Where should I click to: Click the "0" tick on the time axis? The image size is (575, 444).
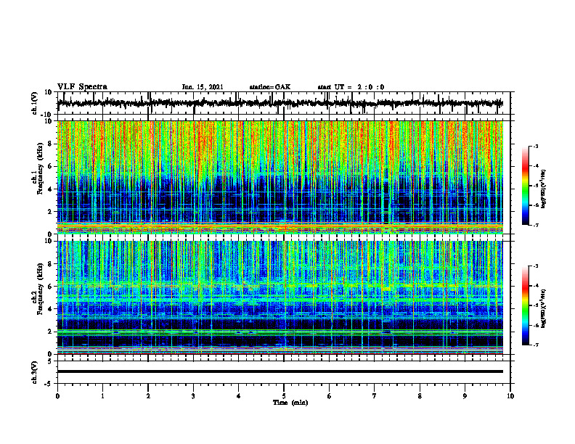pos(57,396)
